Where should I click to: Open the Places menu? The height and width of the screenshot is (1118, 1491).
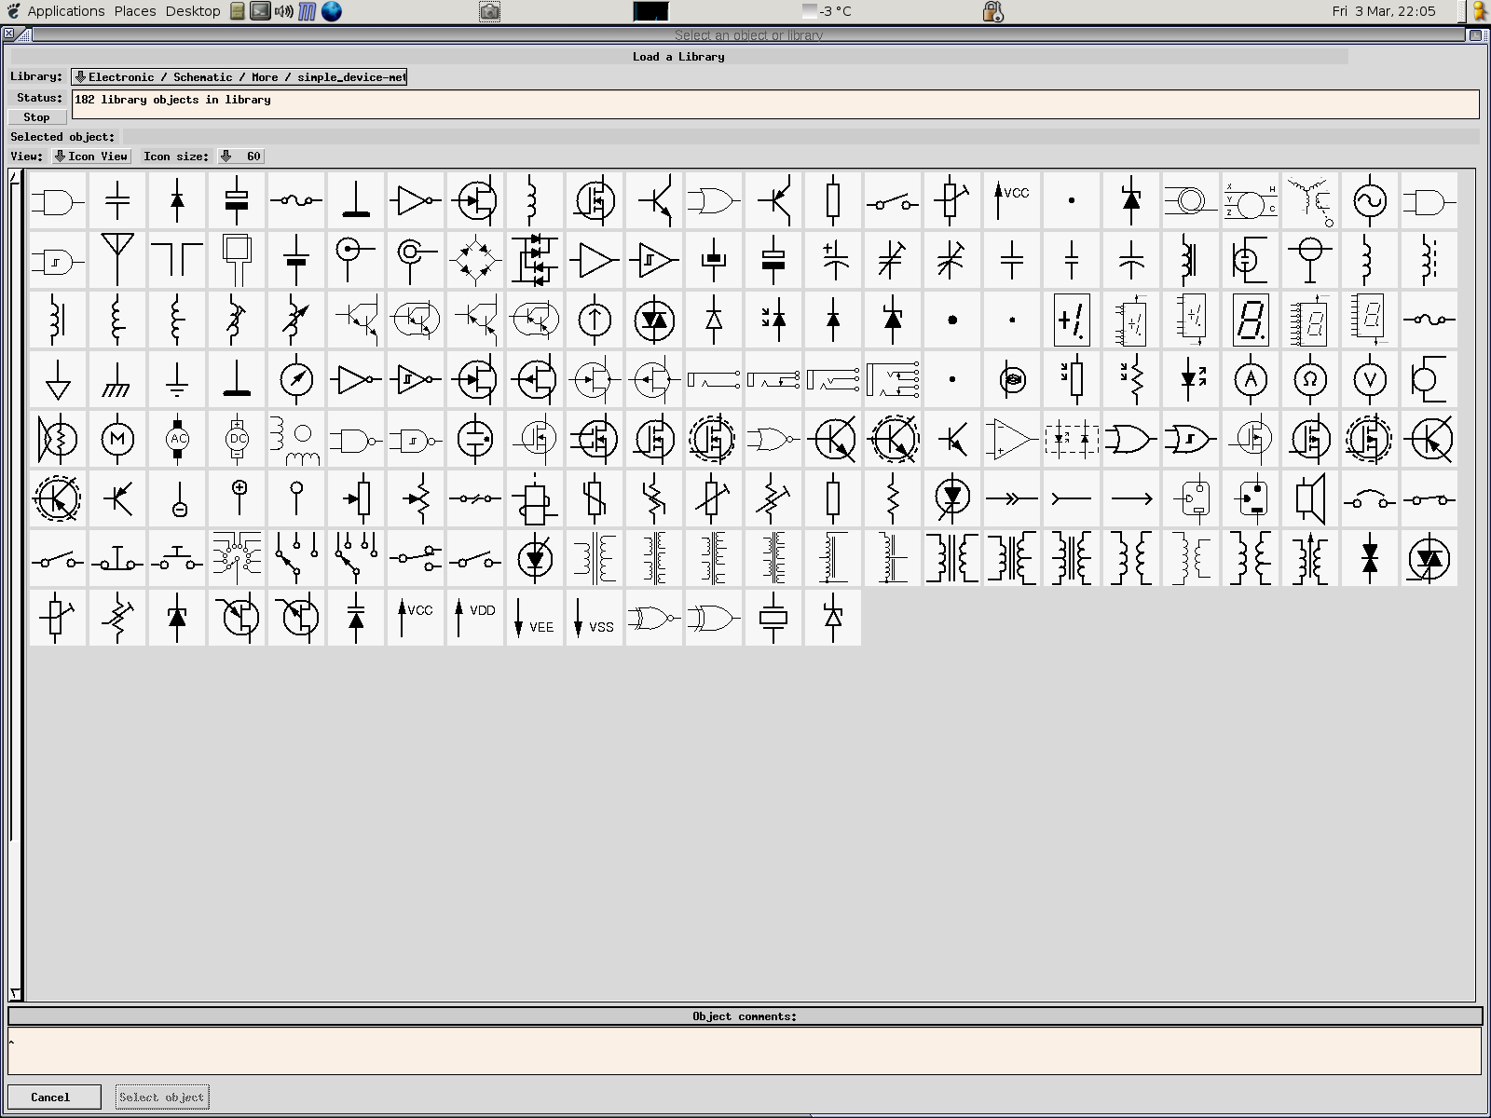click(x=135, y=11)
